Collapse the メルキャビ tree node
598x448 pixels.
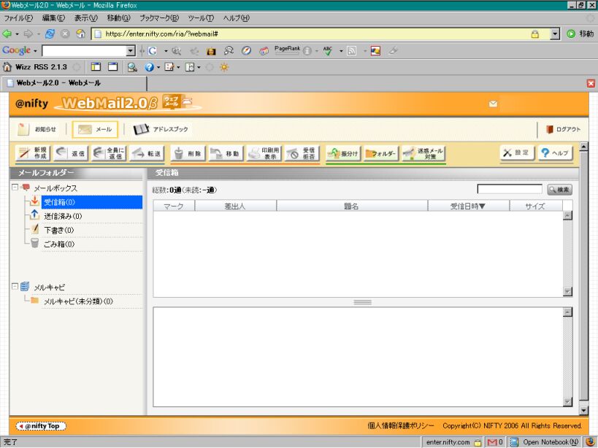(15, 286)
